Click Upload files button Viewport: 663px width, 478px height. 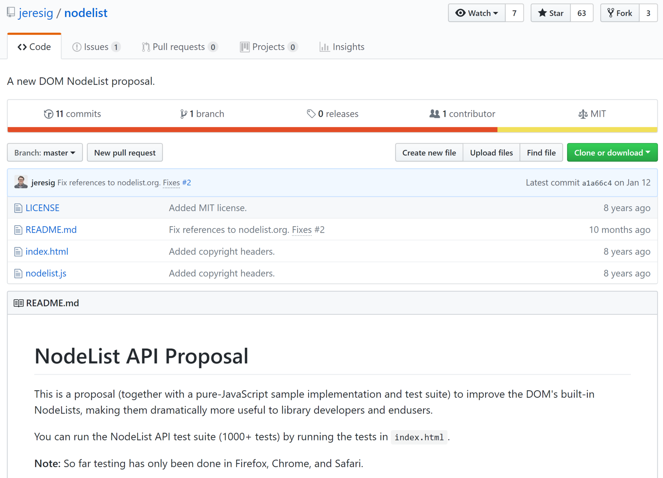(x=491, y=153)
